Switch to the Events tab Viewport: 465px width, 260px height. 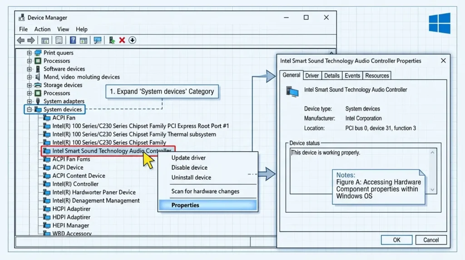(x=352, y=76)
